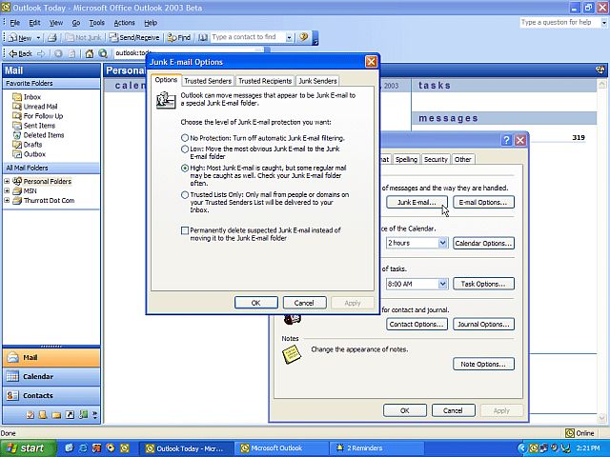Open the 2 hours reminder dropdown
Screen dimensions: 610x457
click(x=442, y=244)
